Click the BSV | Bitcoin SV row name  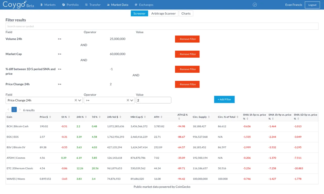click(16, 147)
